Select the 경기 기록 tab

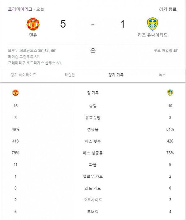click(x=116, y=75)
